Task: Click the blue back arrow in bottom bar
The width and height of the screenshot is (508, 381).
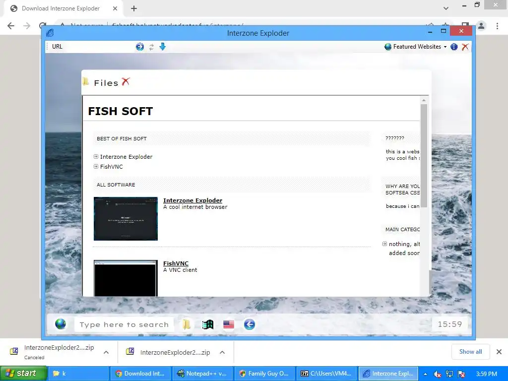Action: [250, 324]
